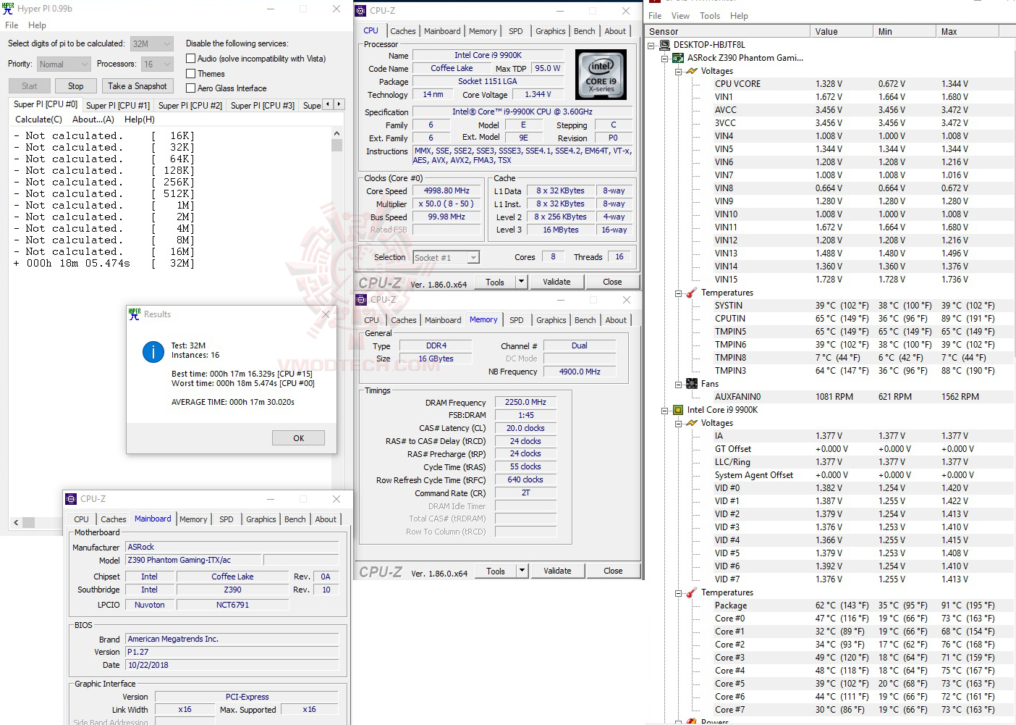
Task: Click the Socket 1151 LGA package field
Action: [488, 82]
